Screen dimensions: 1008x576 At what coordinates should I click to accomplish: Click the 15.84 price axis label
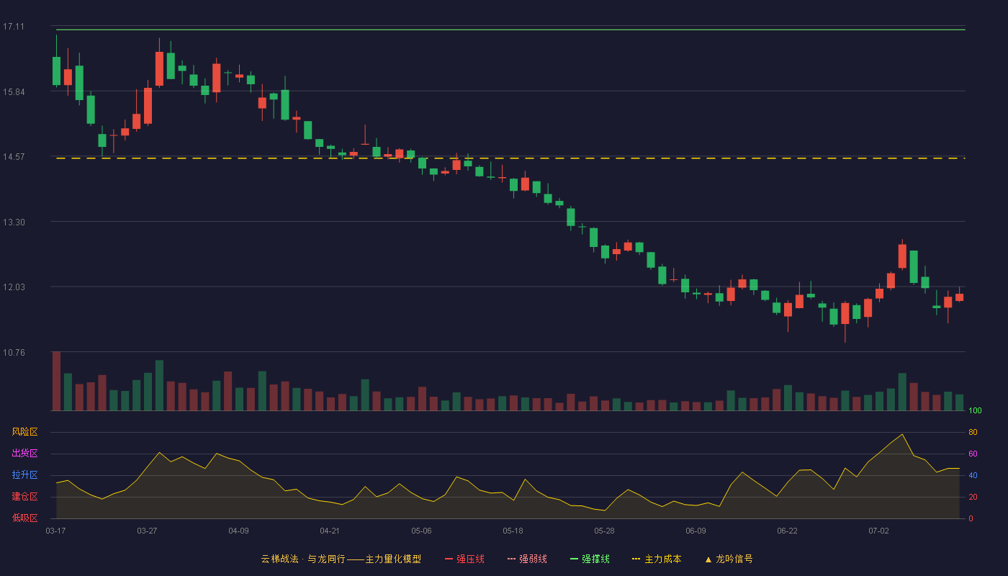tap(14, 92)
